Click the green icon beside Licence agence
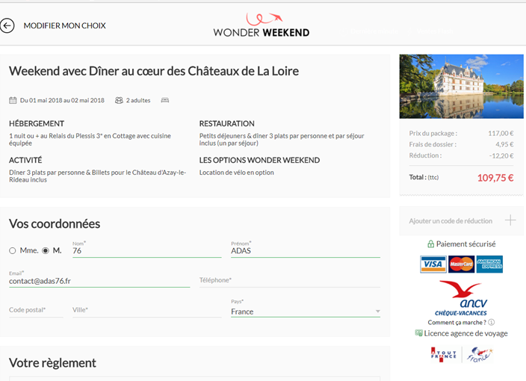526x381 pixels. [x=418, y=332]
